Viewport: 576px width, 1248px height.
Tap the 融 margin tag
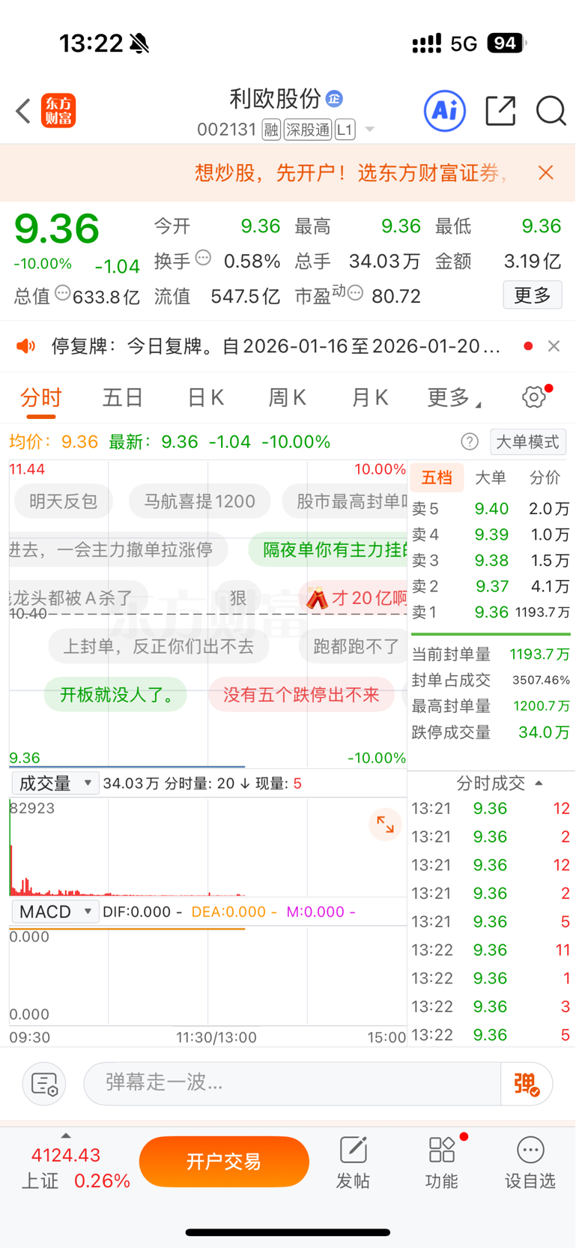pos(271,130)
